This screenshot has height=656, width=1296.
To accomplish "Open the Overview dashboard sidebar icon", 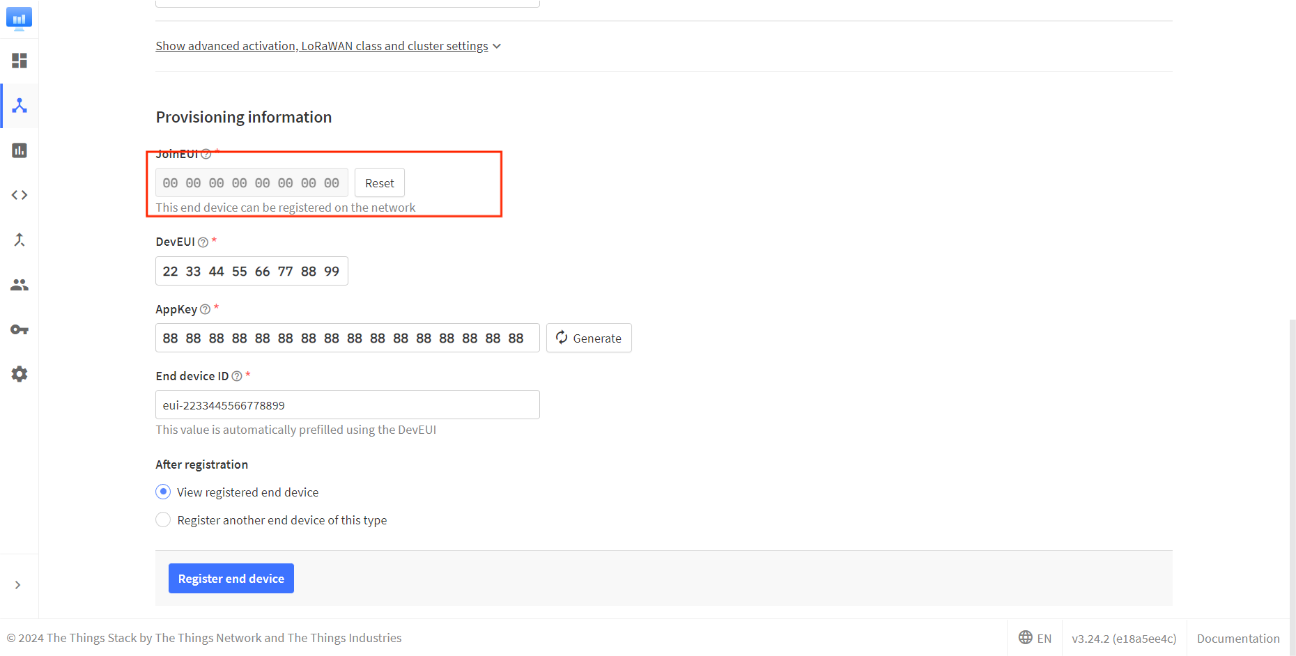I will 20,61.
